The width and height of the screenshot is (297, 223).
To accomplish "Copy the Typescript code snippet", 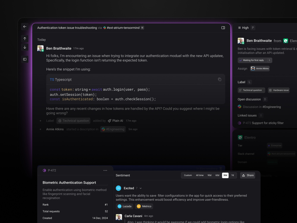I will 219,79.
